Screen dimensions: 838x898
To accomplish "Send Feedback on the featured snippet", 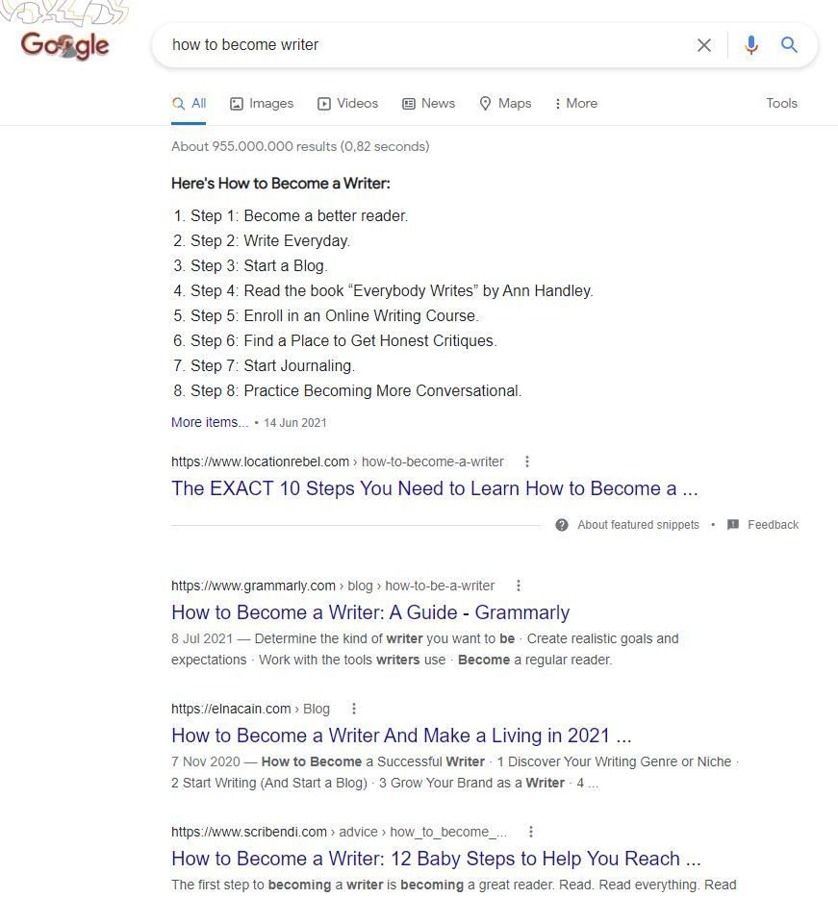I will 773,525.
